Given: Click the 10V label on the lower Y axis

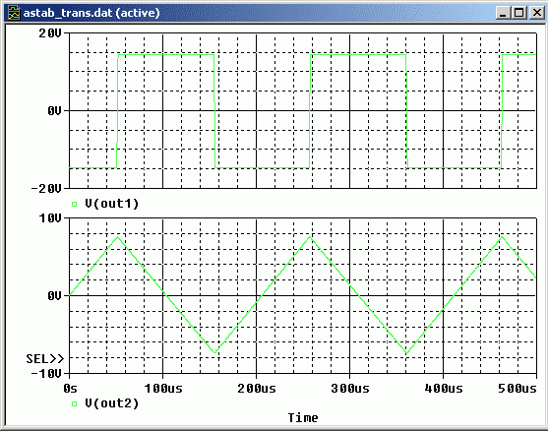Looking at the screenshot, I should tap(50, 218).
